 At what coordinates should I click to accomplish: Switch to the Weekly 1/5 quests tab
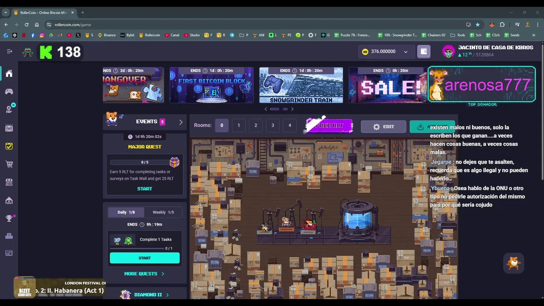(x=163, y=212)
